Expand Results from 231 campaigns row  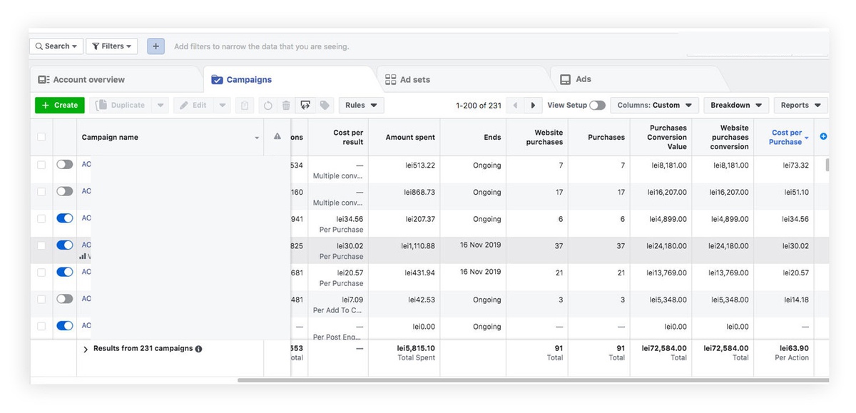[86, 349]
